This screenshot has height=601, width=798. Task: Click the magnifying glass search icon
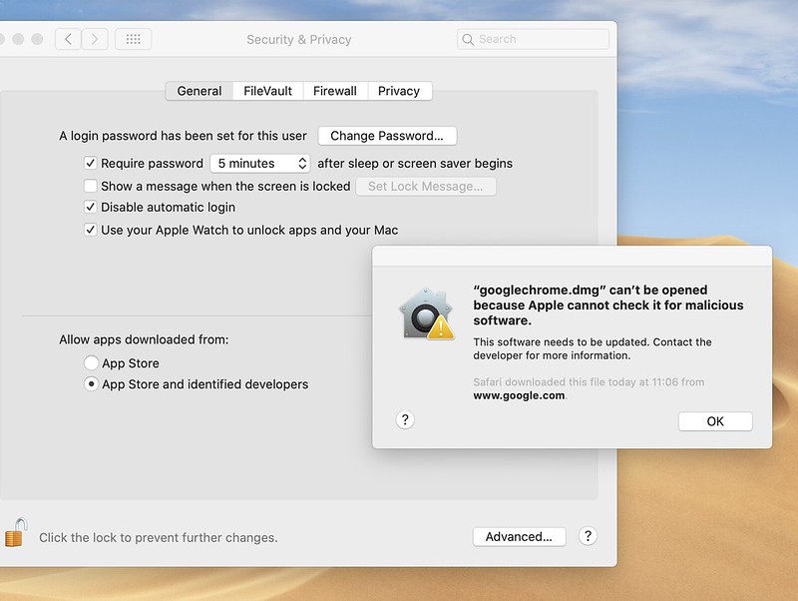[468, 39]
